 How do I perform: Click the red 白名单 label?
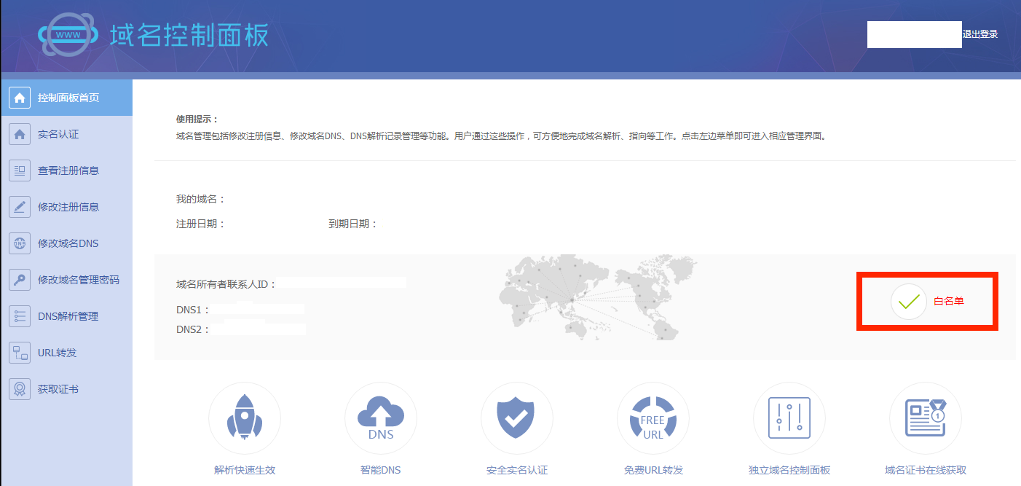949,301
